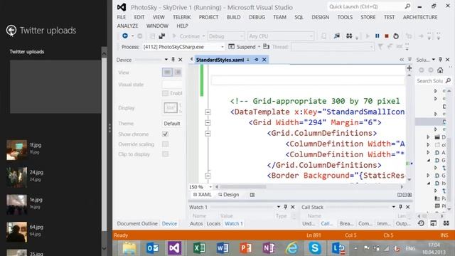
Task: Click the Quick Launch search magnifier icon
Action: [x=407, y=6]
